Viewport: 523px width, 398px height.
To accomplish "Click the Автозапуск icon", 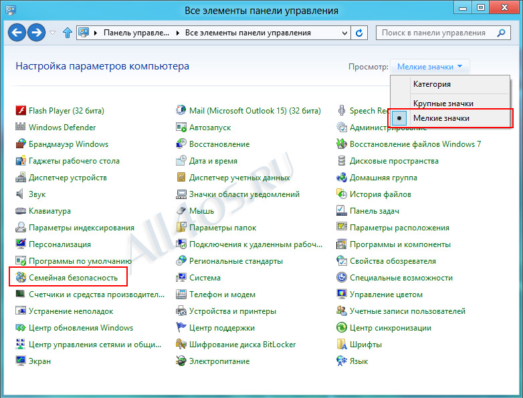I will click(x=181, y=127).
